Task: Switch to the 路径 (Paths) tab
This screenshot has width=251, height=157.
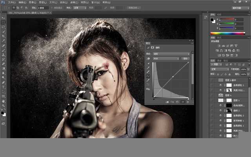Action: (x=226, y=60)
